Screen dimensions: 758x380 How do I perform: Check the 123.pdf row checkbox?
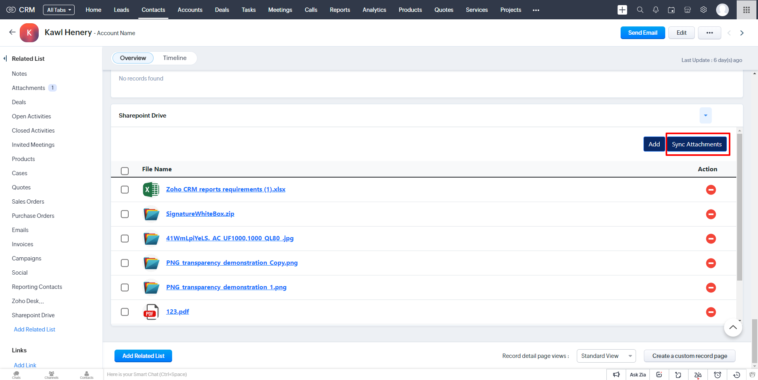coord(125,312)
